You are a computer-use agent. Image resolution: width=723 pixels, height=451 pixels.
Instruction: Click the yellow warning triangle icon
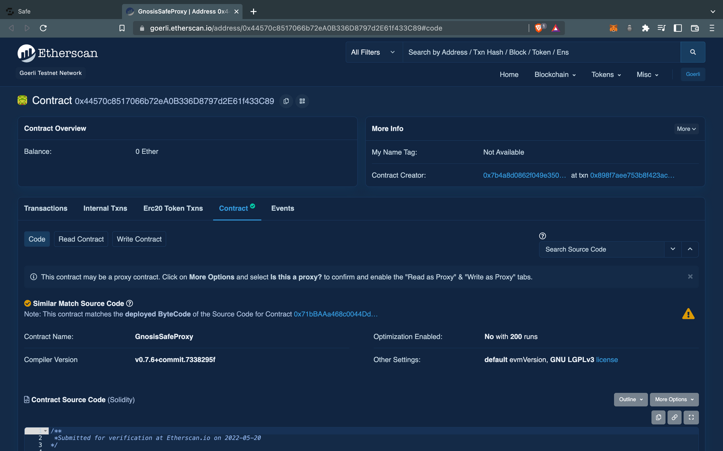pos(689,314)
